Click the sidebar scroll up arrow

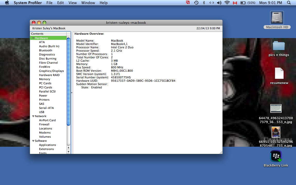69,148
